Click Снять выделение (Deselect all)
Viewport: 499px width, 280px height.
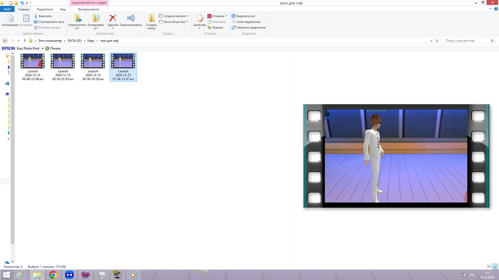[x=246, y=22]
